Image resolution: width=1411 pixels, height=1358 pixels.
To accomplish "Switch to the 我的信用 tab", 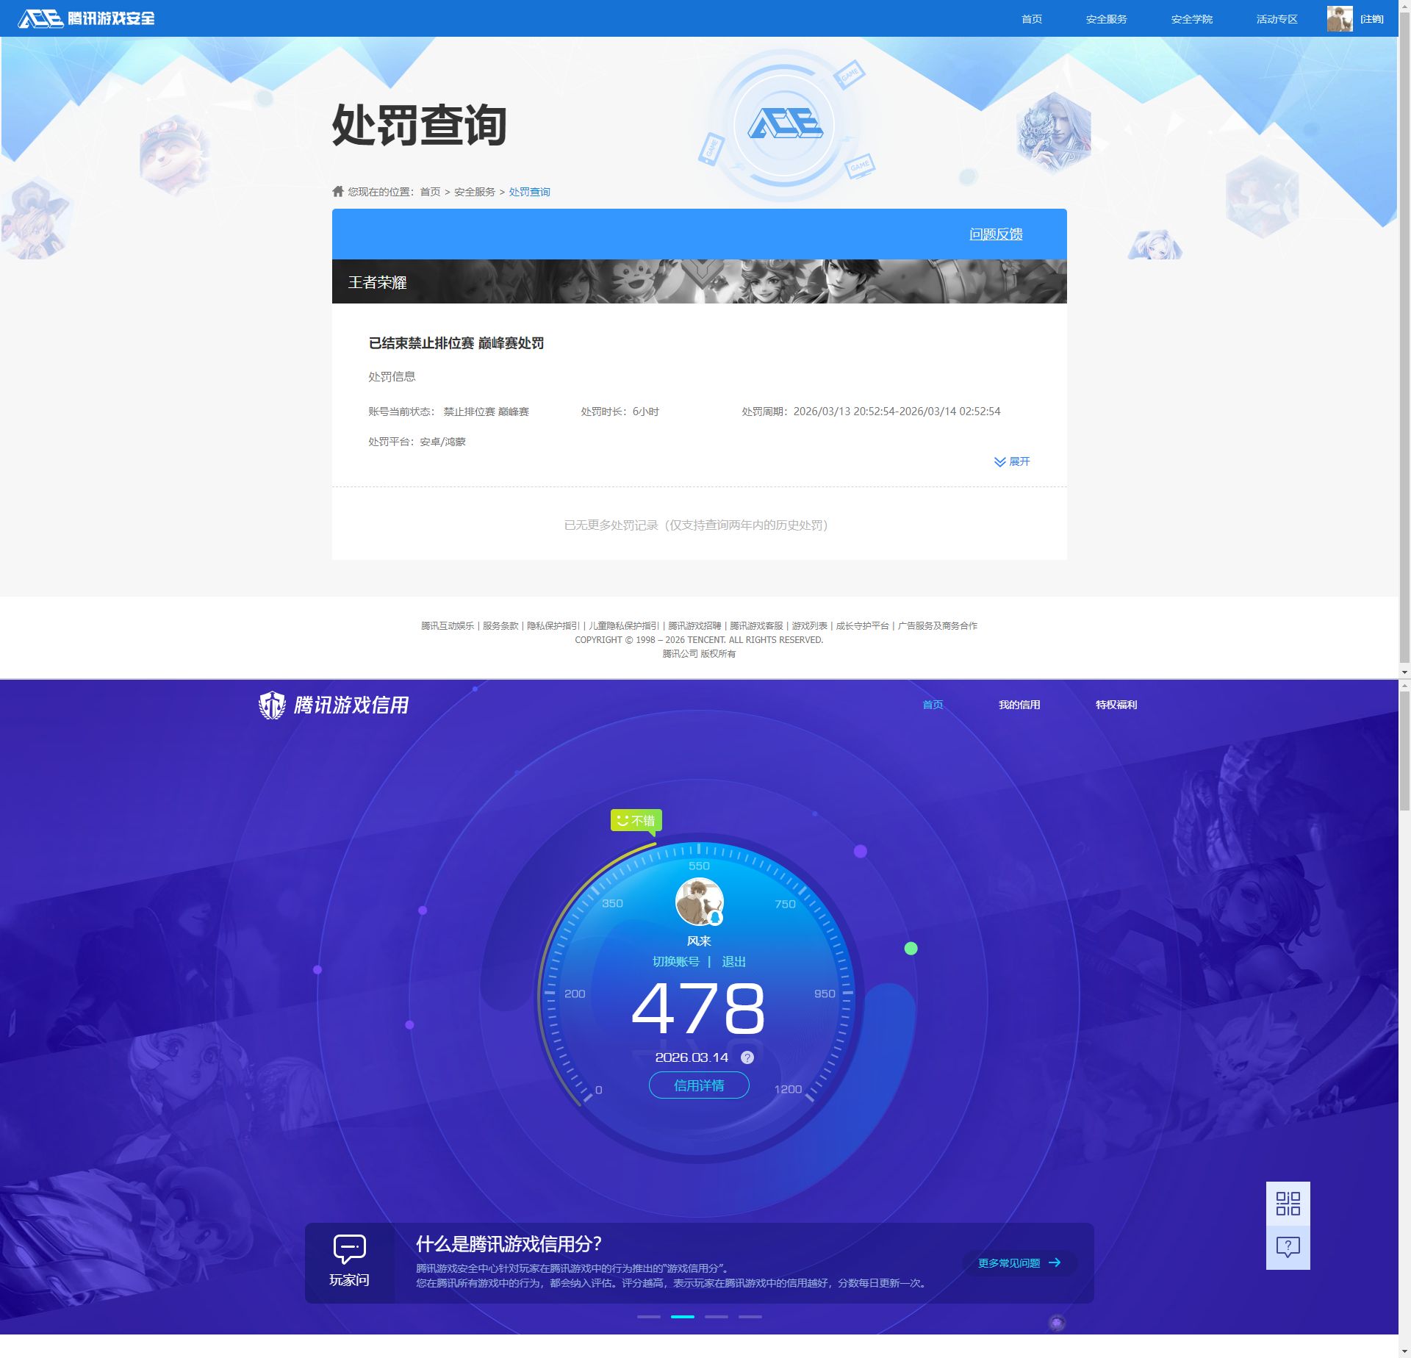I will click(x=1019, y=704).
